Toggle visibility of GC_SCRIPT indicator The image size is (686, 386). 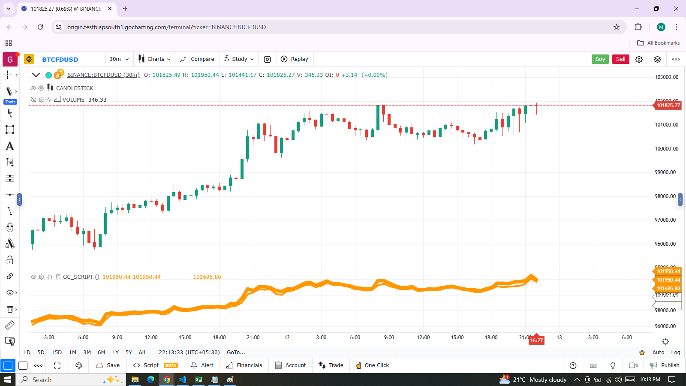tap(33, 277)
